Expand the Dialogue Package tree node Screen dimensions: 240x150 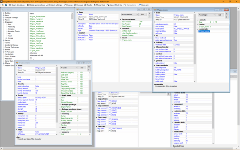pyautogui.click(x=4, y=18)
